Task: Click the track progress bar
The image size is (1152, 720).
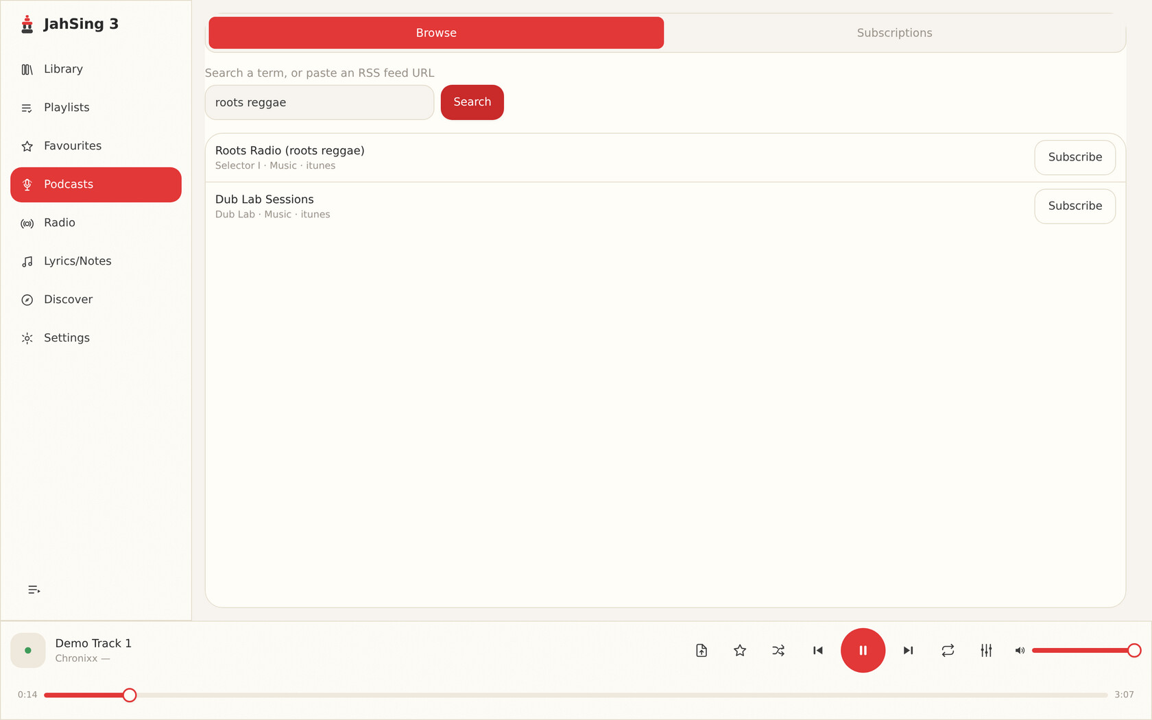Action: (x=575, y=695)
